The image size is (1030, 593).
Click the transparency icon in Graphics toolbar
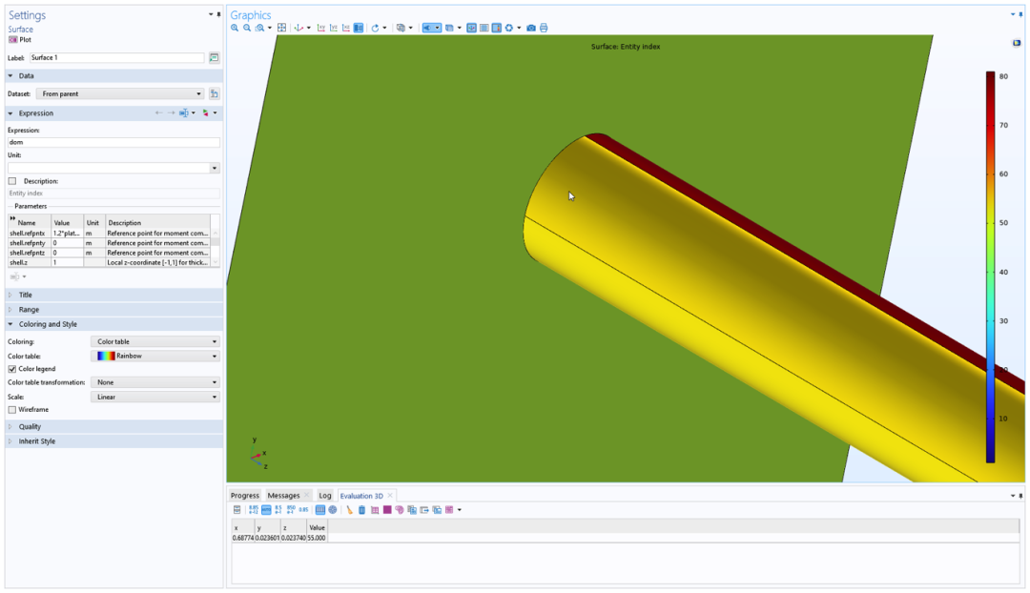coord(449,28)
